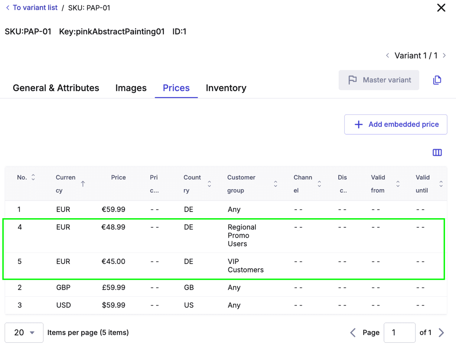
Task: Expand the Country column sort chevrons
Action: coord(209,183)
